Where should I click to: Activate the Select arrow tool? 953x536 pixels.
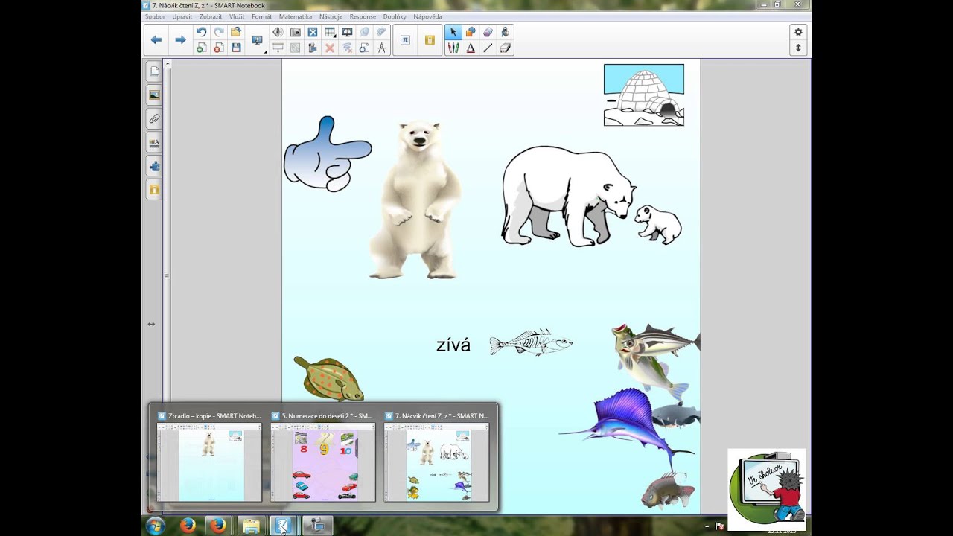click(453, 32)
